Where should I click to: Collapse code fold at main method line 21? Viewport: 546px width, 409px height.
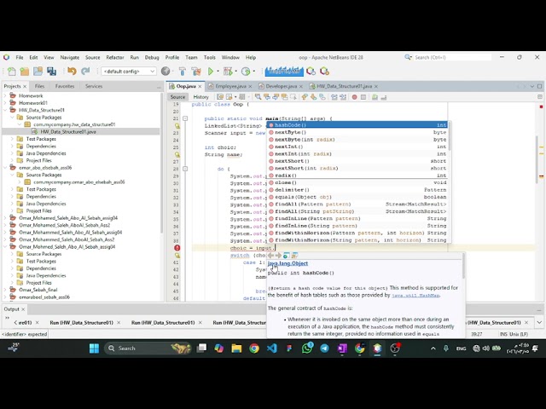click(x=185, y=118)
